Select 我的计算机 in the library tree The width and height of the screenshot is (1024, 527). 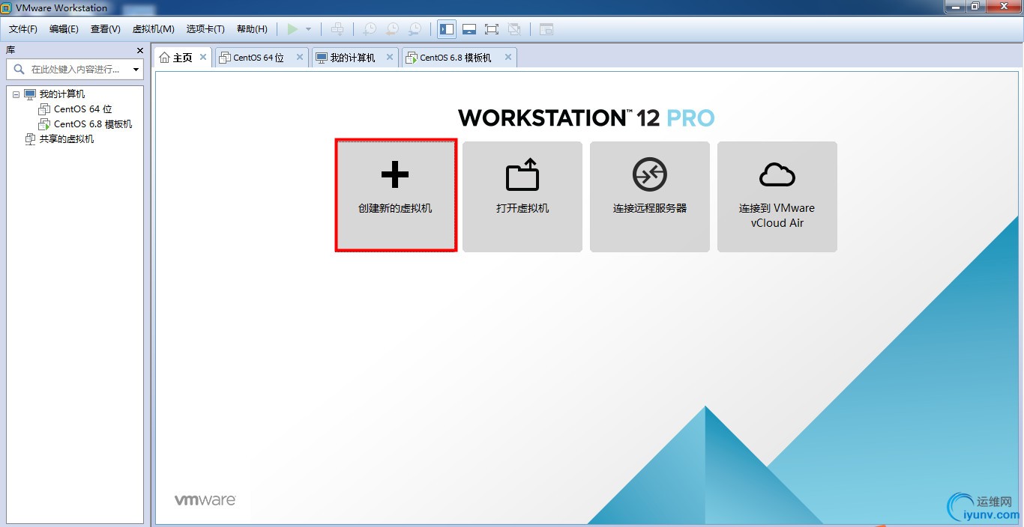[x=62, y=94]
